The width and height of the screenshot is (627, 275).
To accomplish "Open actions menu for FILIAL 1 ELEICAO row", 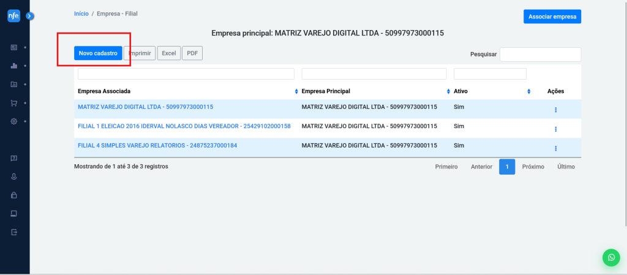I will pyautogui.click(x=555, y=129).
